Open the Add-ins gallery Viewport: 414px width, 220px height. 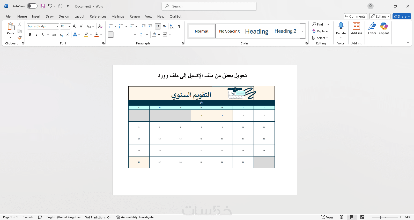(x=357, y=28)
